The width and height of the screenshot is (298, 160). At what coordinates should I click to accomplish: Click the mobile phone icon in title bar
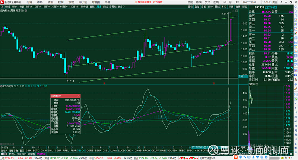tap(230, 2)
